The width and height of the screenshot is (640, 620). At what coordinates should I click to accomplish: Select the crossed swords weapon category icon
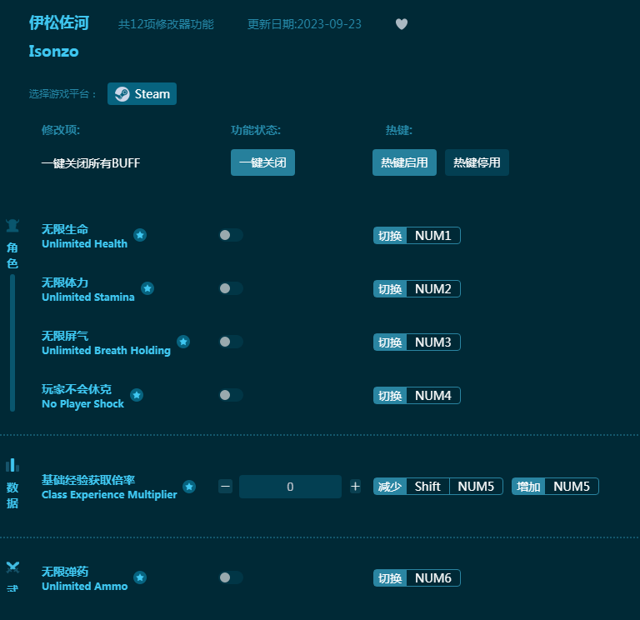click(x=12, y=567)
